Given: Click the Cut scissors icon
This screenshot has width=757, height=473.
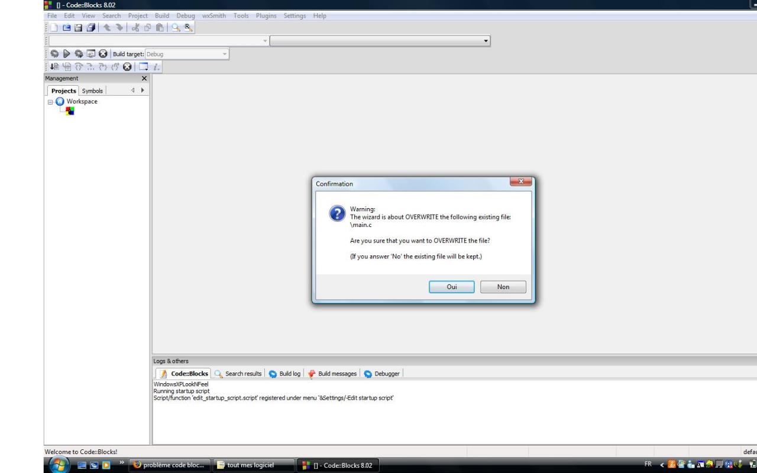Looking at the screenshot, I should (135, 27).
